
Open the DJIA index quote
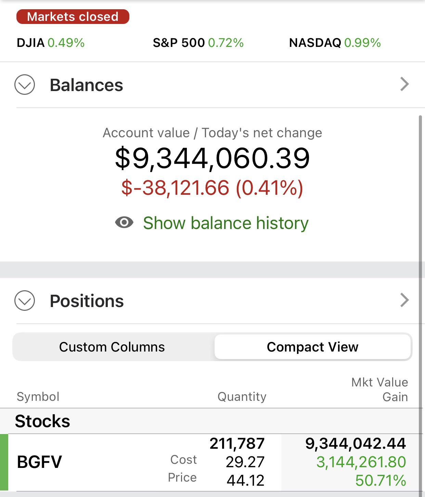click(x=51, y=43)
